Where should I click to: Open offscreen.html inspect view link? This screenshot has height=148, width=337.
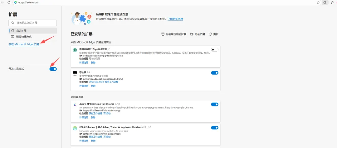coord(96,82)
